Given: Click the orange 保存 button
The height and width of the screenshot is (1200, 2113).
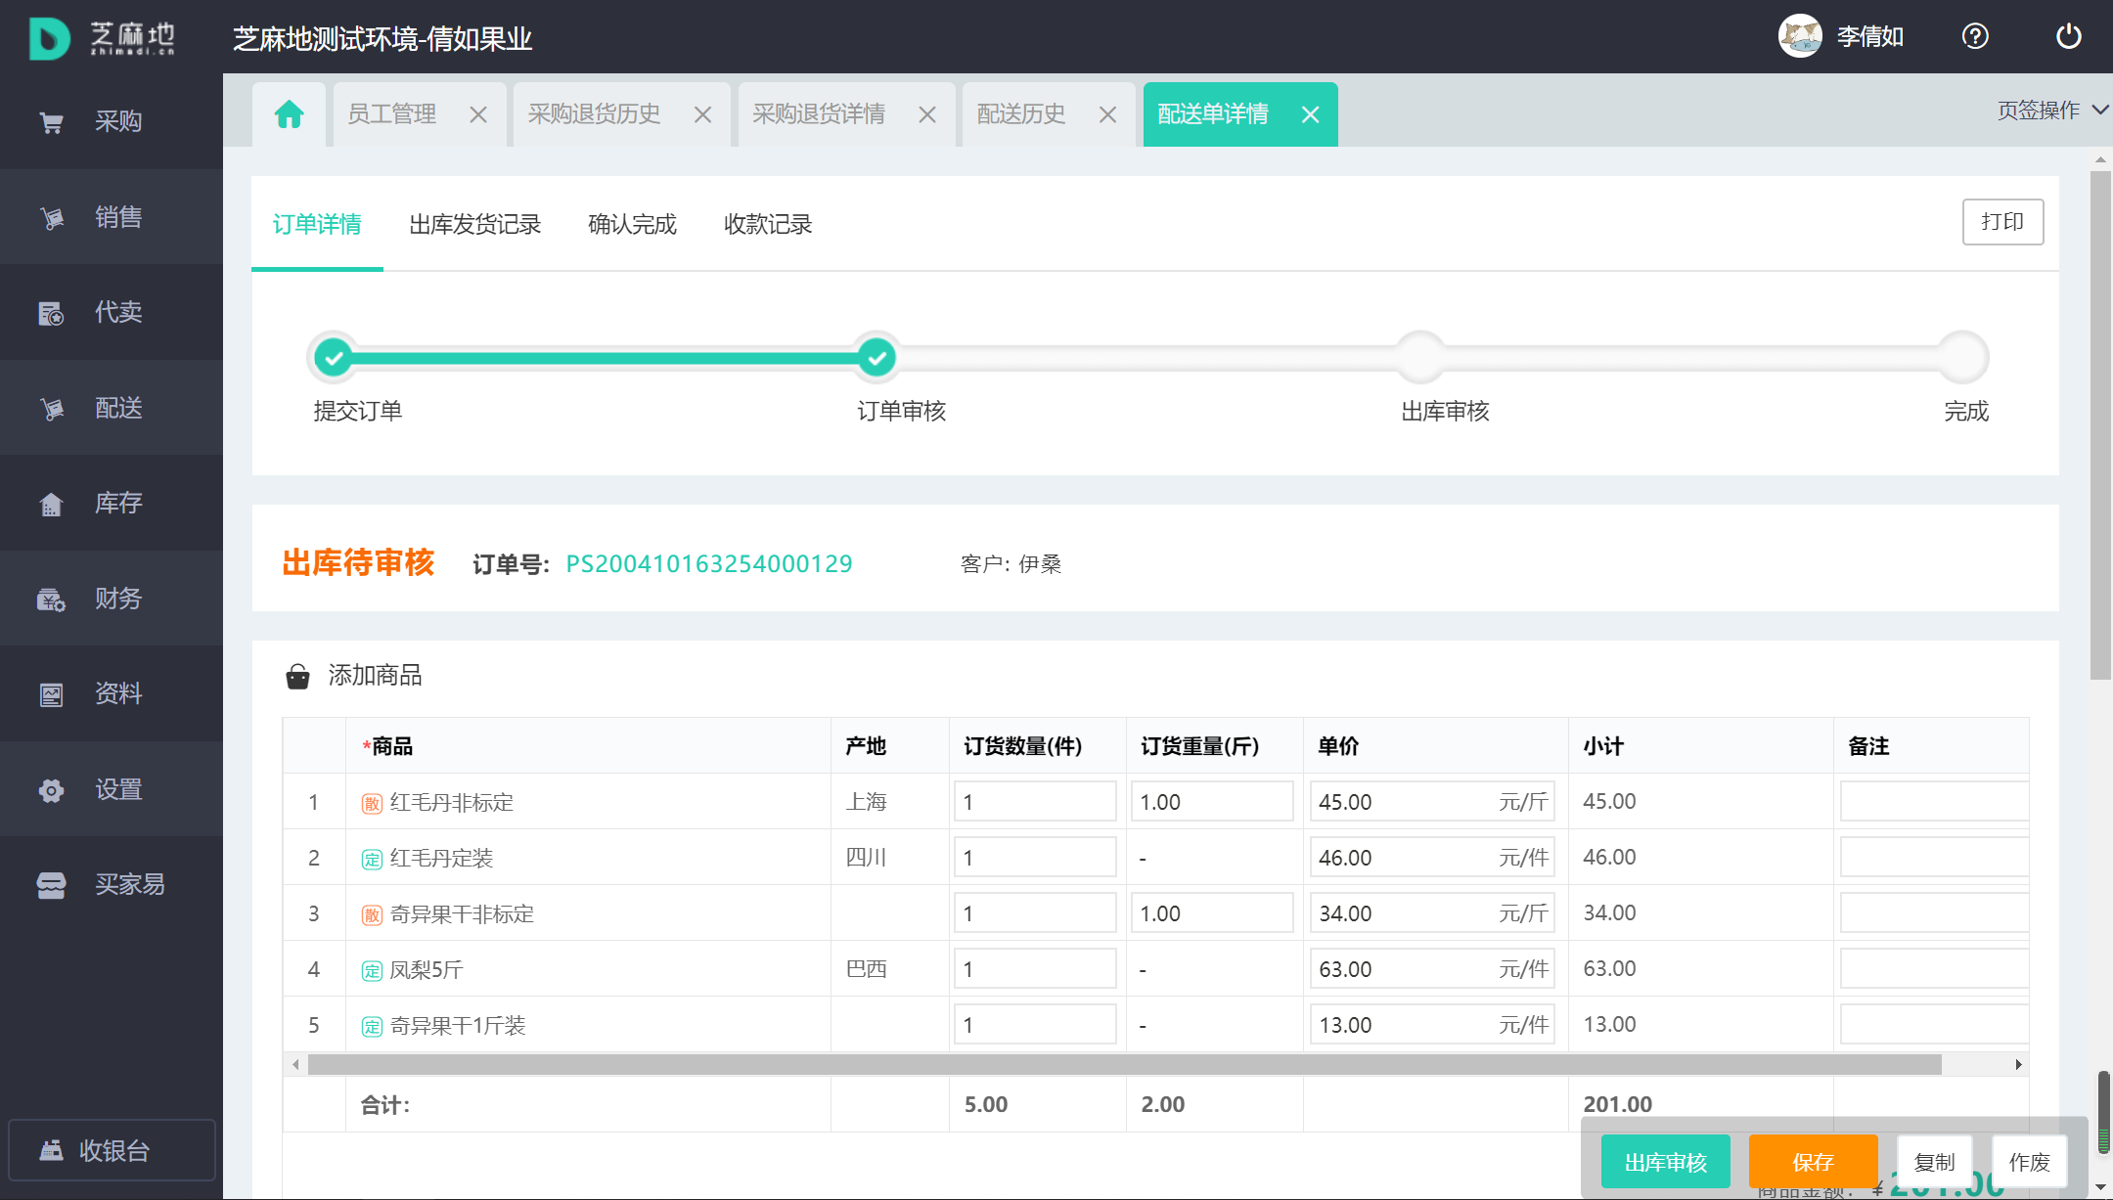Looking at the screenshot, I should tap(1813, 1162).
